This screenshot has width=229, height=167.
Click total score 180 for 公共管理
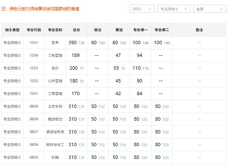(x=73, y=81)
